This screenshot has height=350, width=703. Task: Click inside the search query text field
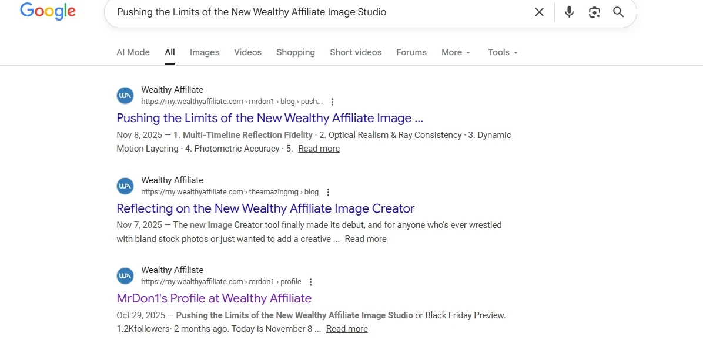(317, 12)
